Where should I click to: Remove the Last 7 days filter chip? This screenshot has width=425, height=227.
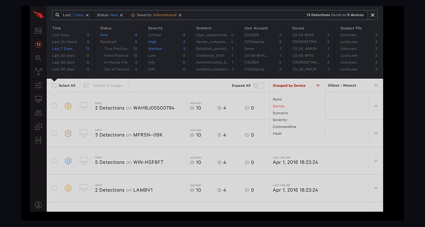point(87,15)
